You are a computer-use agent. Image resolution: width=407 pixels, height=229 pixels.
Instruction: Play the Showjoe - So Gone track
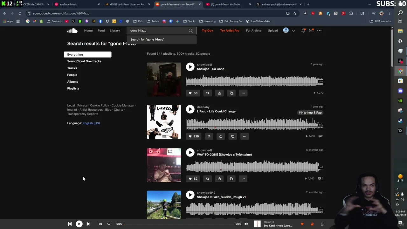coord(190,67)
